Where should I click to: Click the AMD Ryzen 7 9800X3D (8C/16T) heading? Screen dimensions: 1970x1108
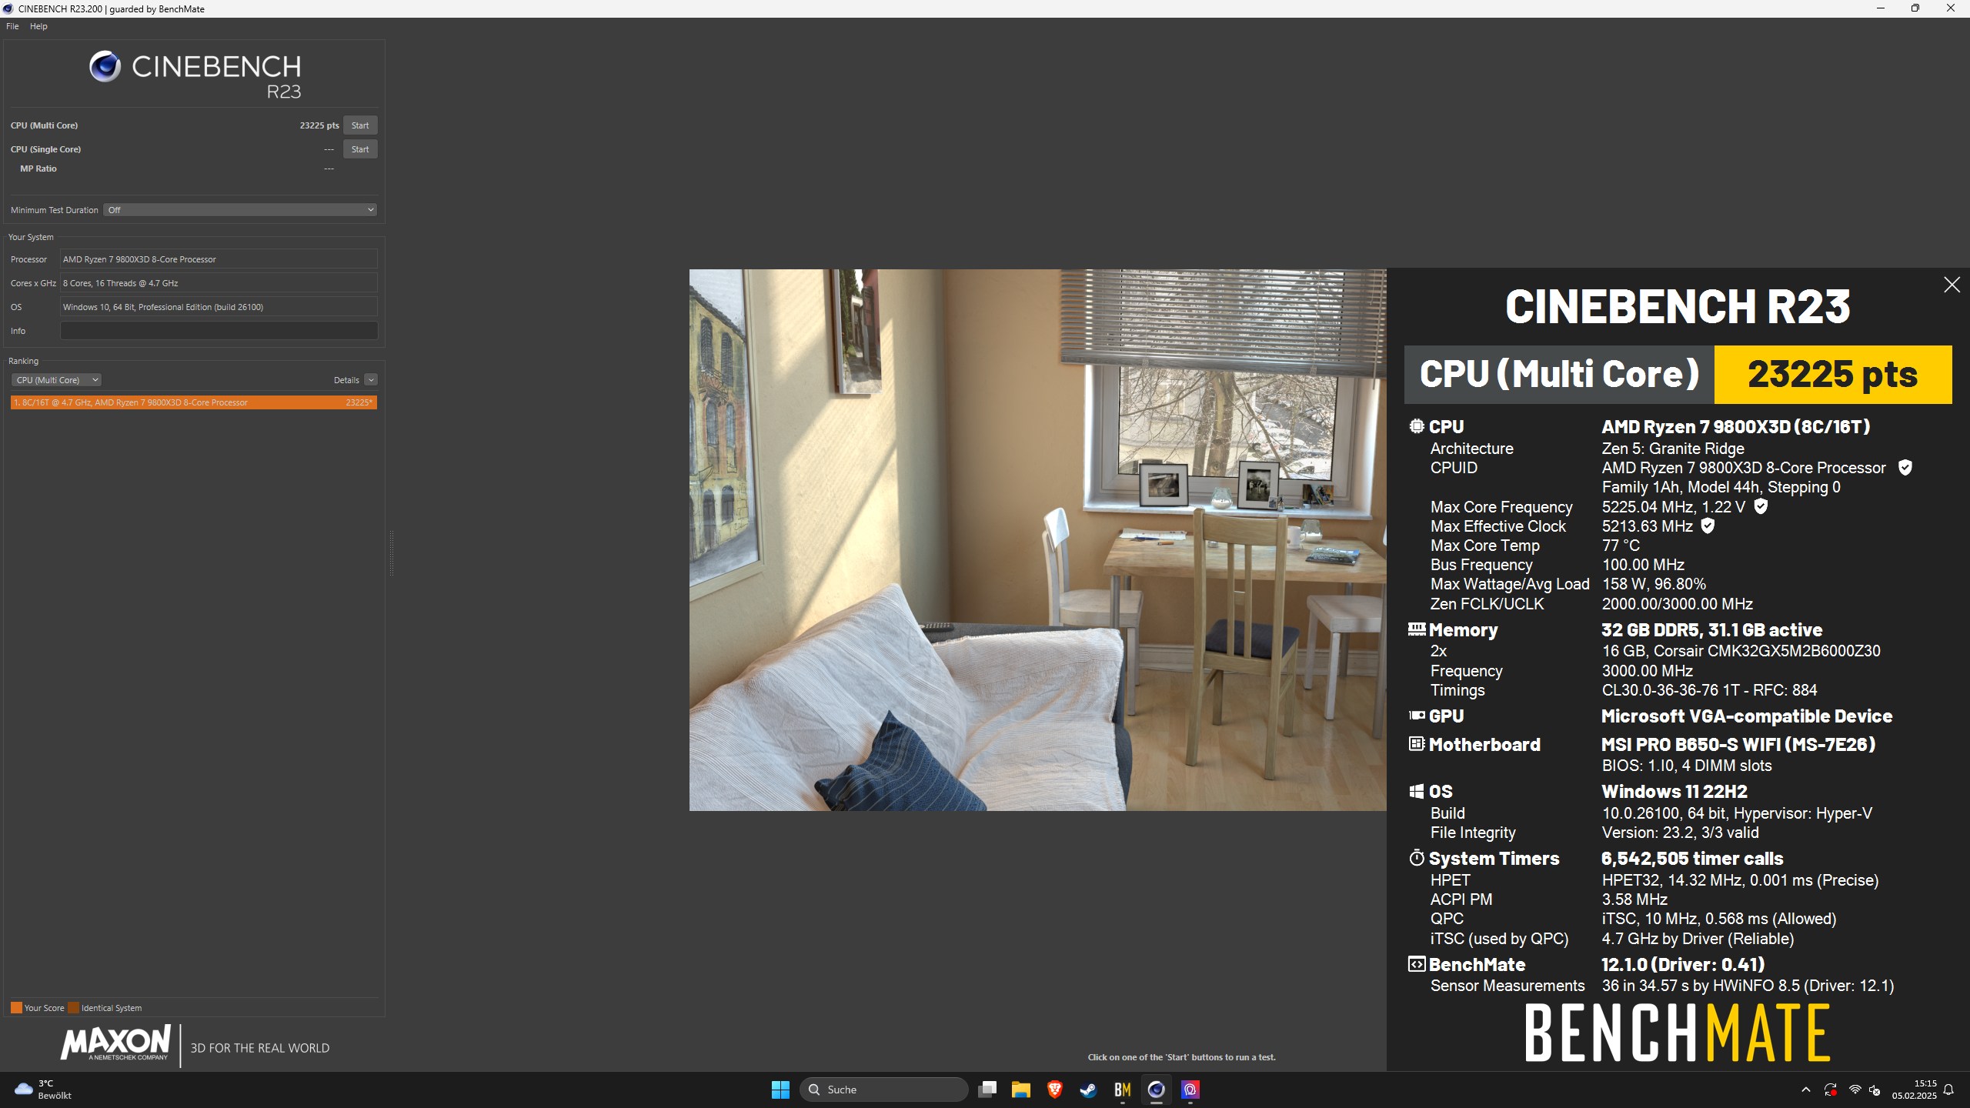[1735, 426]
